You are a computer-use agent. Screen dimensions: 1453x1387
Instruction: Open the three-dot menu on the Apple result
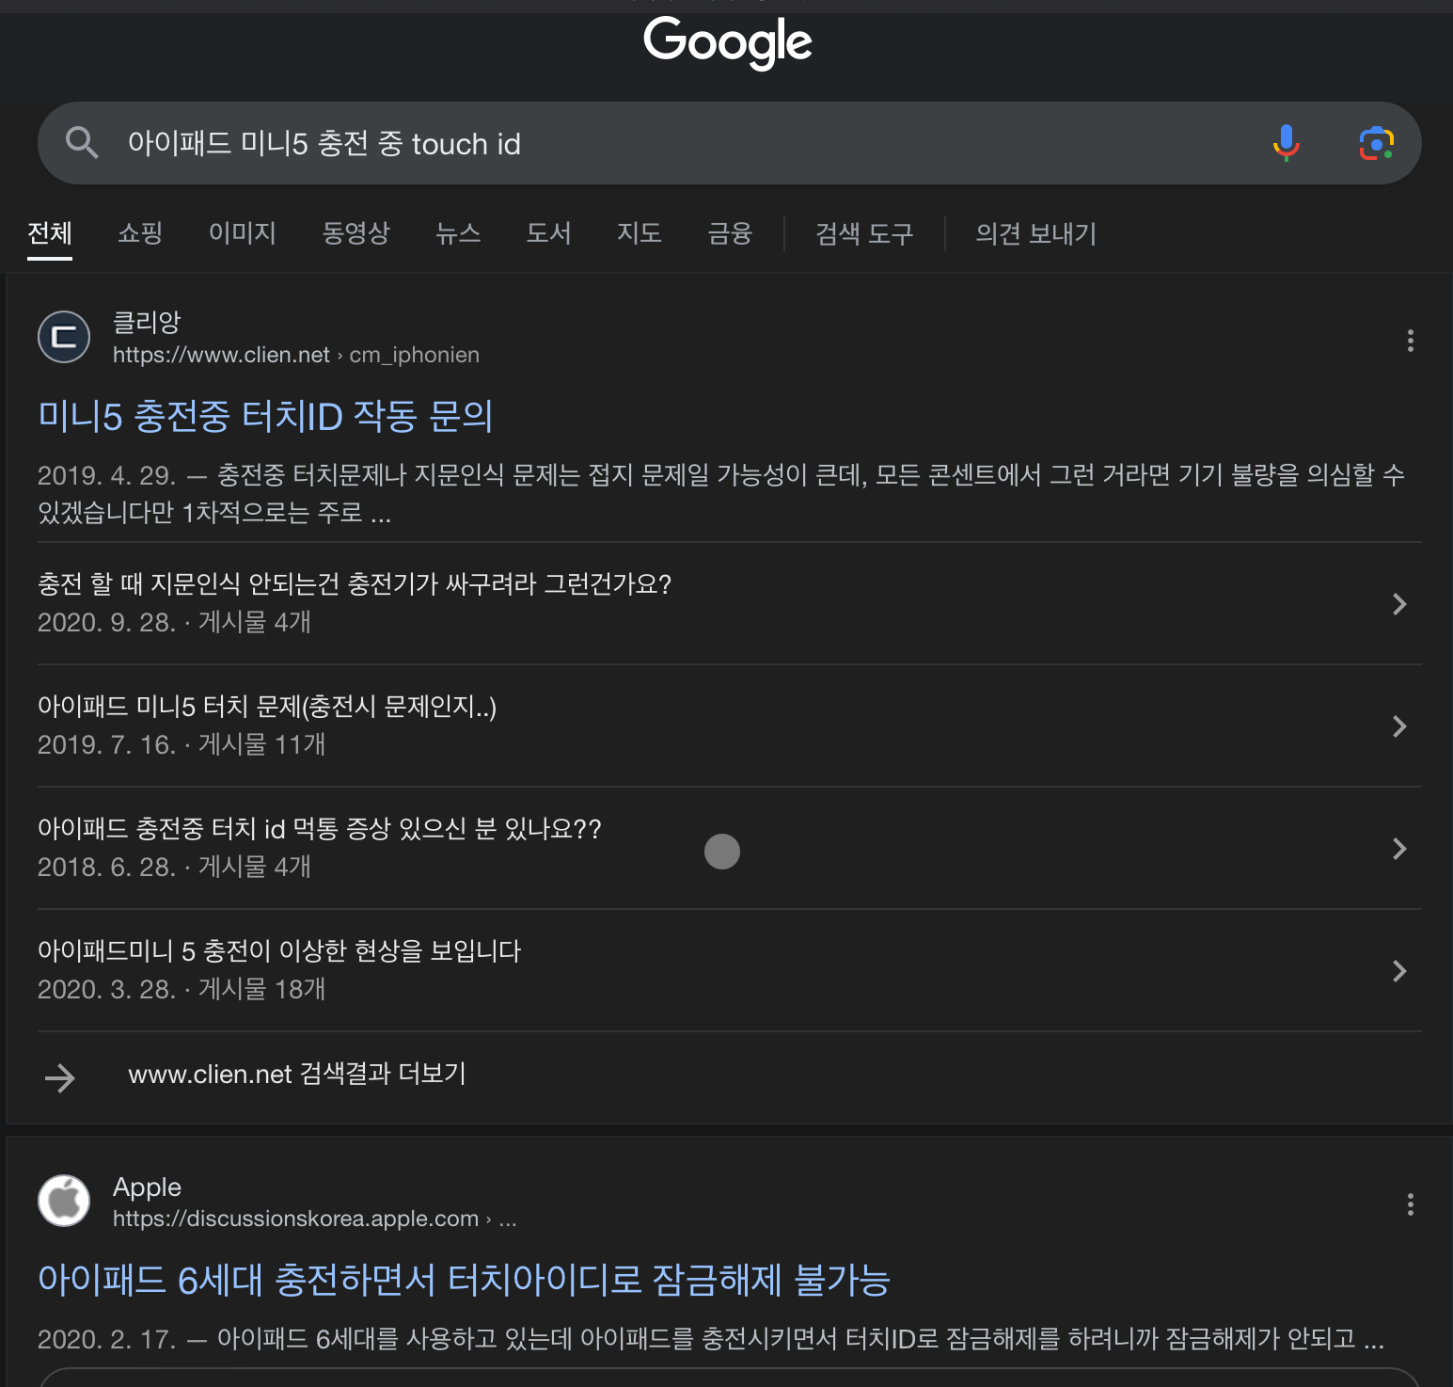pyautogui.click(x=1410, y=1204)
